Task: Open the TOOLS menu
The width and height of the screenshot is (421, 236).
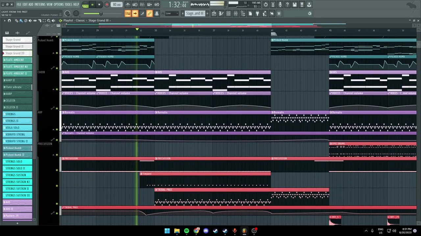Action: coord(68,5)
